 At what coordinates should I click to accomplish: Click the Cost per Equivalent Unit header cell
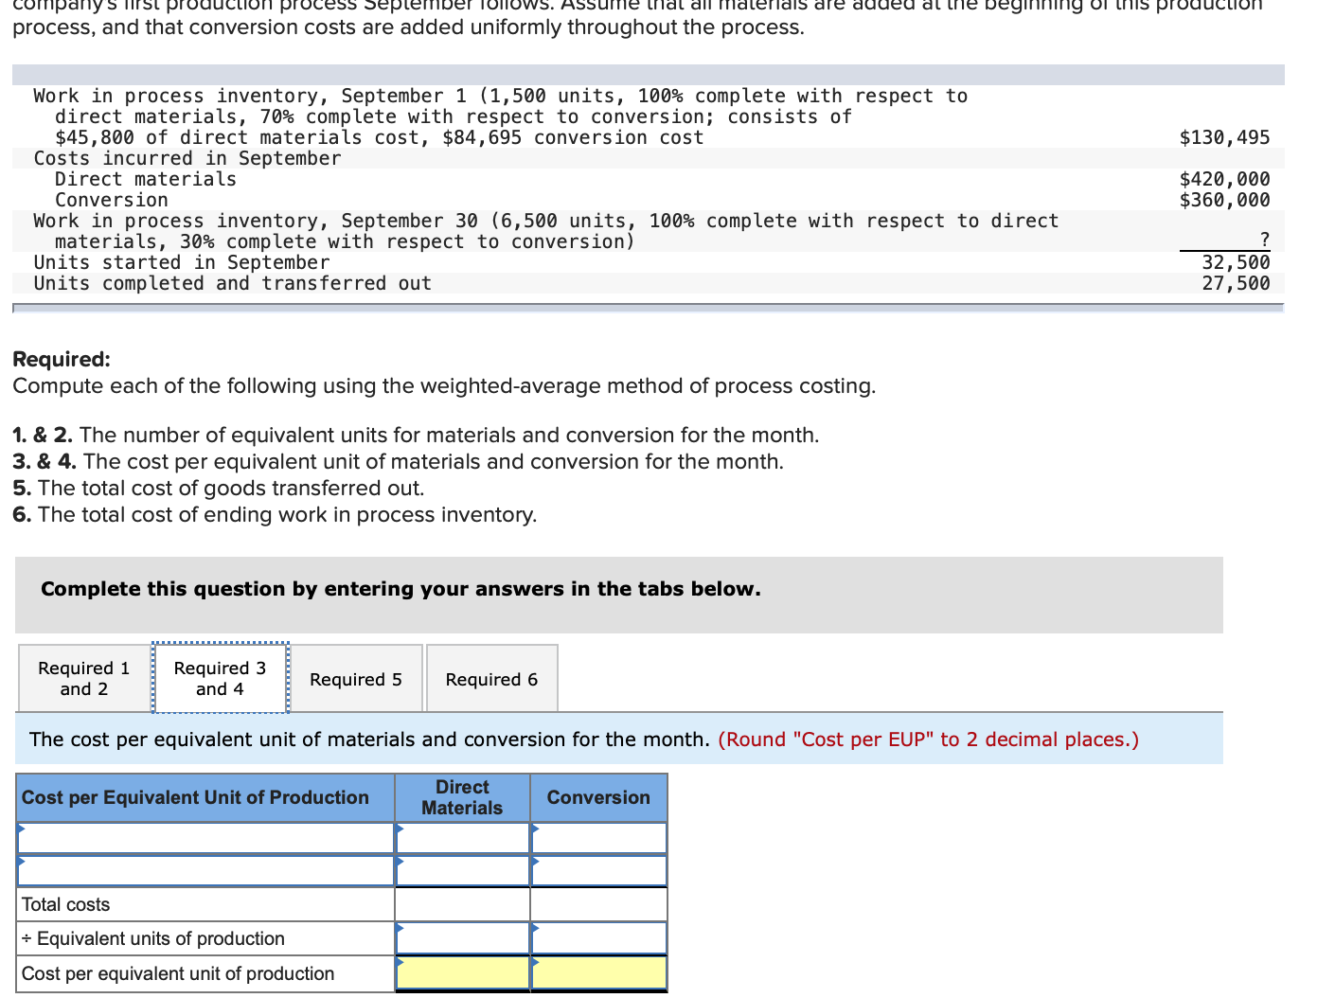click(x=205, y=797)
